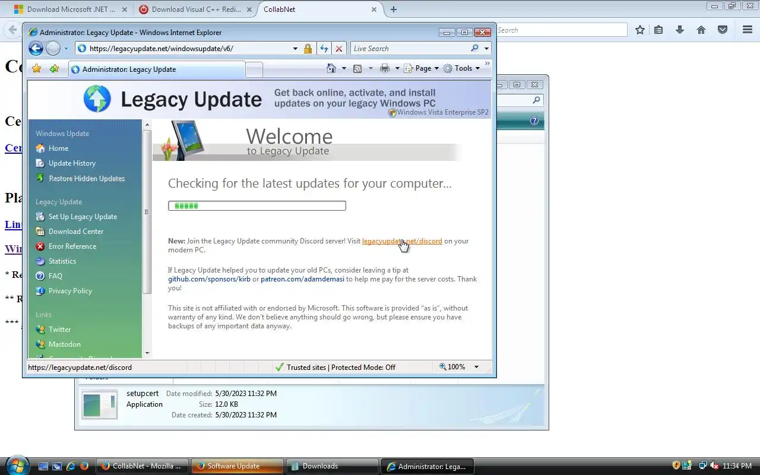The height and width of the screenshot is (475, 760).
Task: Open the FAQ sidebar link
Action: pyautogui.click(x=55, y=276)
